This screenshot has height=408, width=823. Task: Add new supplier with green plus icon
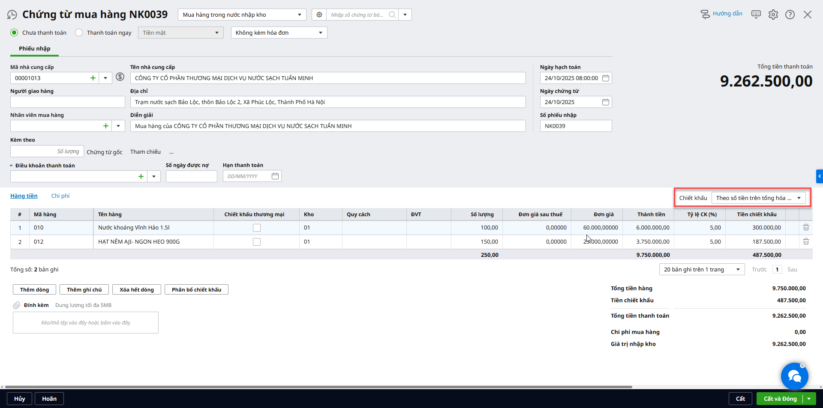coord(93,78)
